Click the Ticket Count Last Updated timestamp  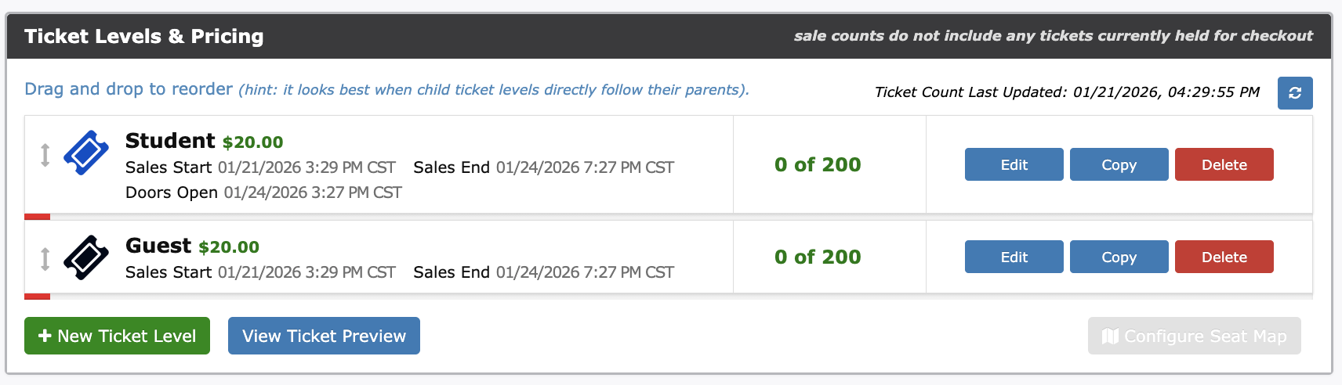(x=1067, y=92)
